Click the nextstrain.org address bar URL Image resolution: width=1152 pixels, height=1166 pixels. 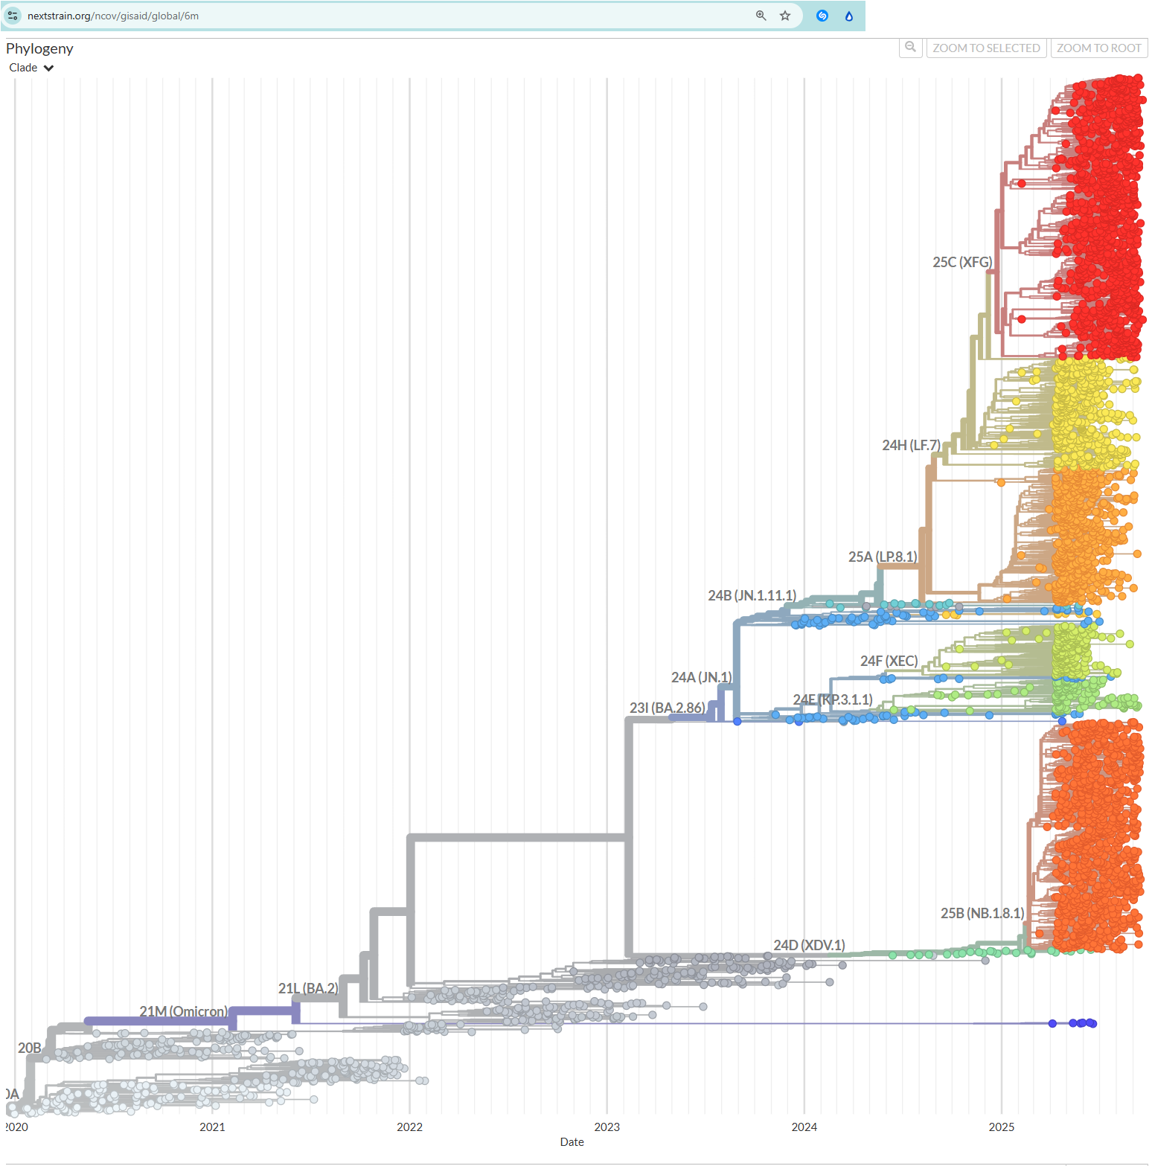point(113,16)
